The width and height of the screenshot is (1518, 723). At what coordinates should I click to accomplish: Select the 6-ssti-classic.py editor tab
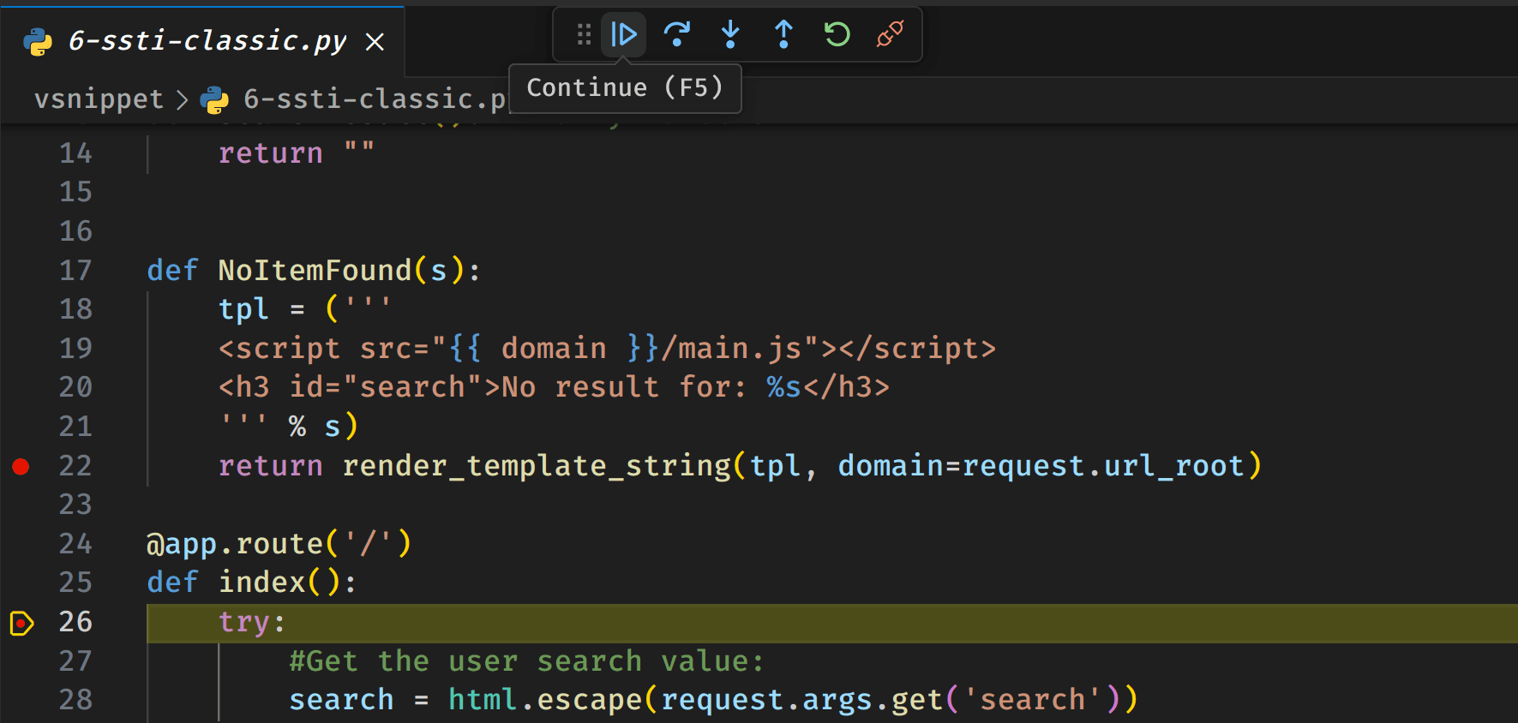click(x=207, y=41)
